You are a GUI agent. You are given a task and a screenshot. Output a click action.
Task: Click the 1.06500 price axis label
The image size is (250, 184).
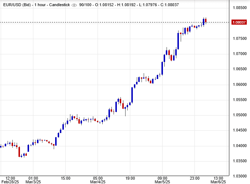coord(239,69)
